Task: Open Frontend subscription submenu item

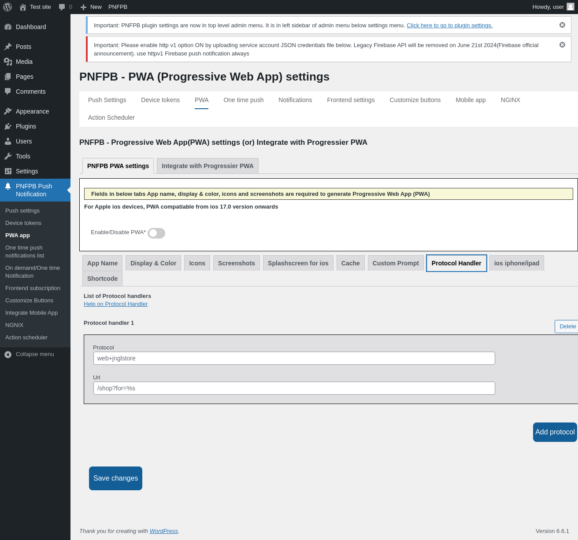Action: 35,288
